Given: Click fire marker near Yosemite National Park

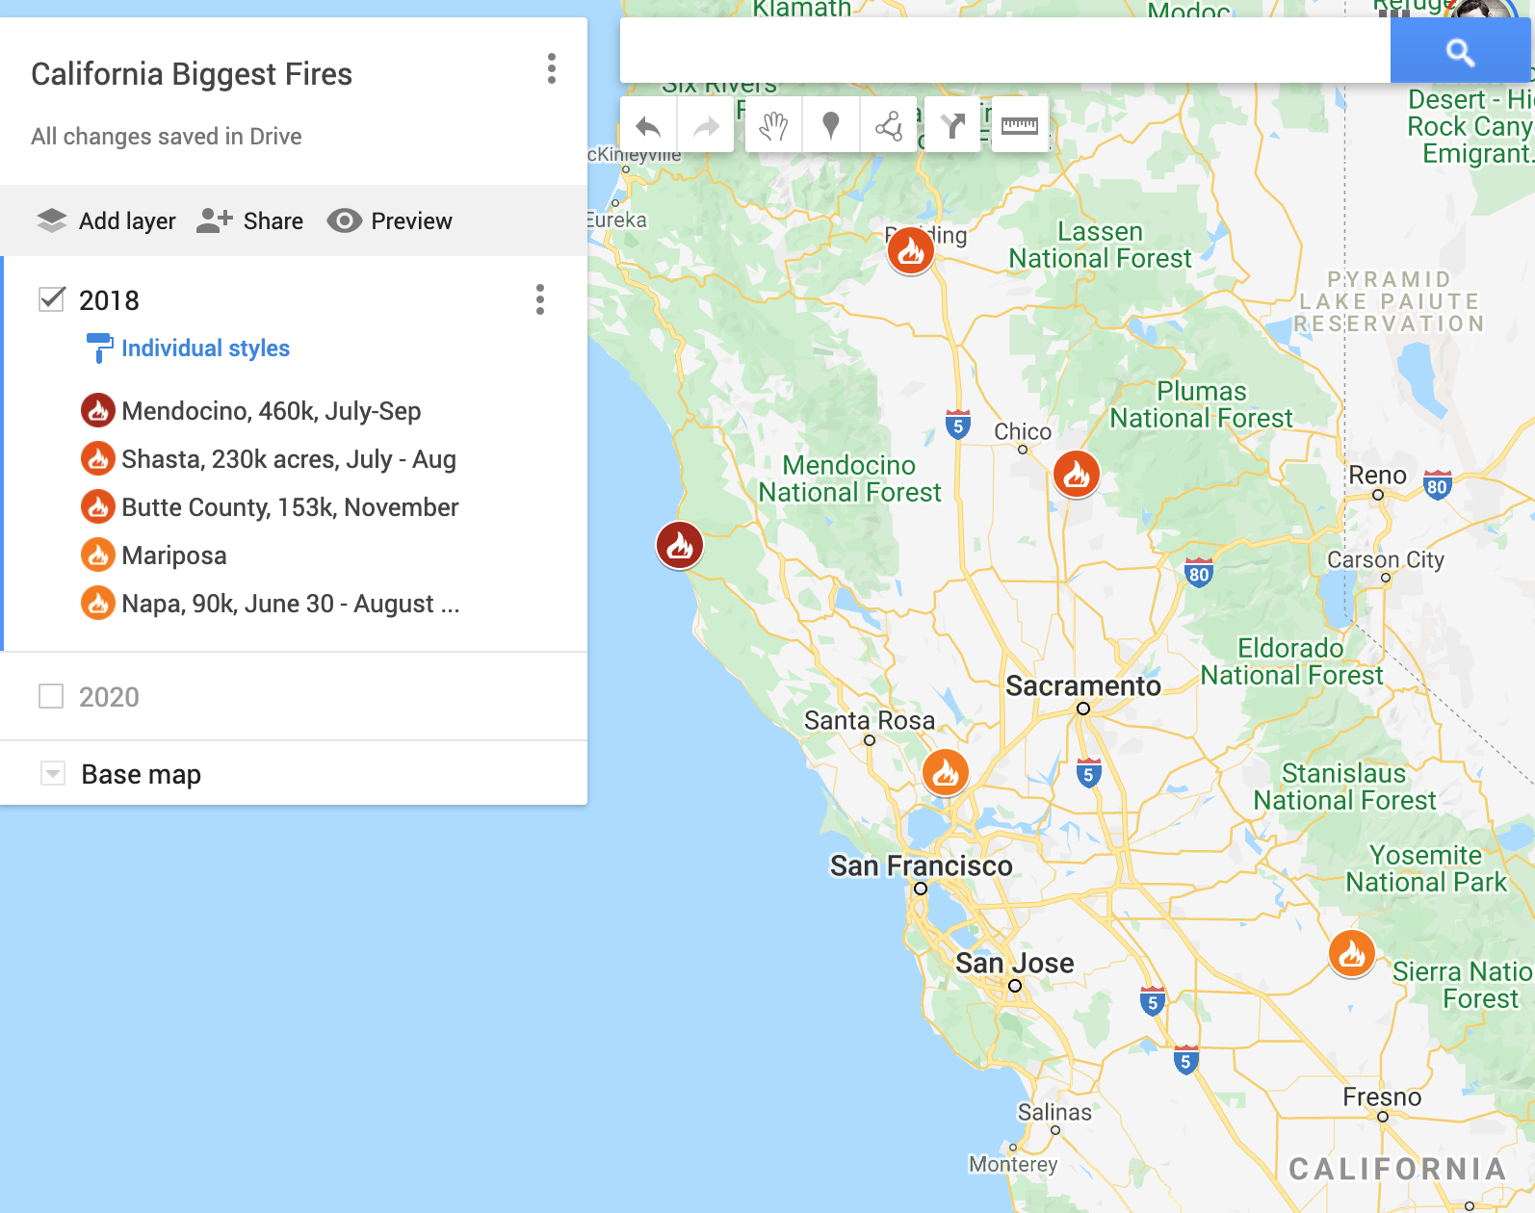Looking at the screenshot, I should (x=1352, y=954).
